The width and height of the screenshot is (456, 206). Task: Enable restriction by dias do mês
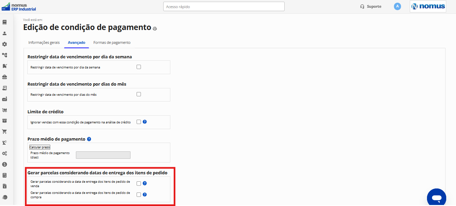(x=139, y=94)
